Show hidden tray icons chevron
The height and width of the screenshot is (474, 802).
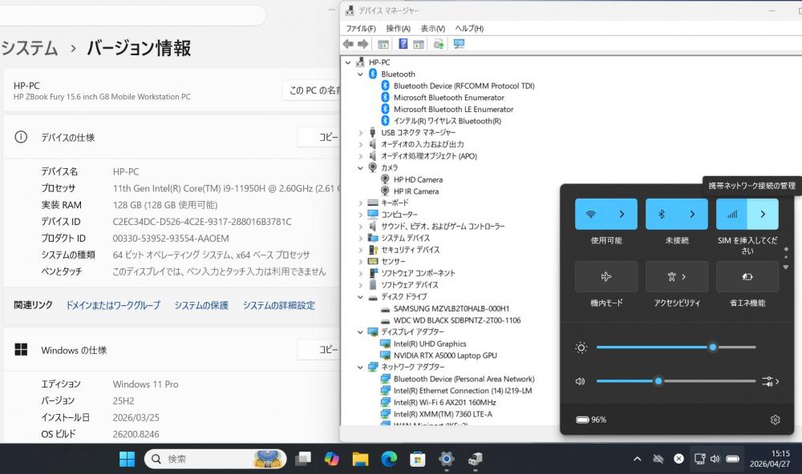pos(638,460)
